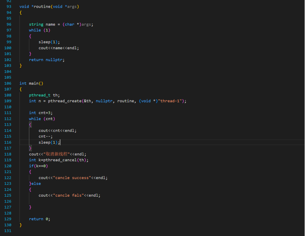This screenshot has height=236, width=305.
Task: Click line number 116 in the gutter
Action: 8,142
